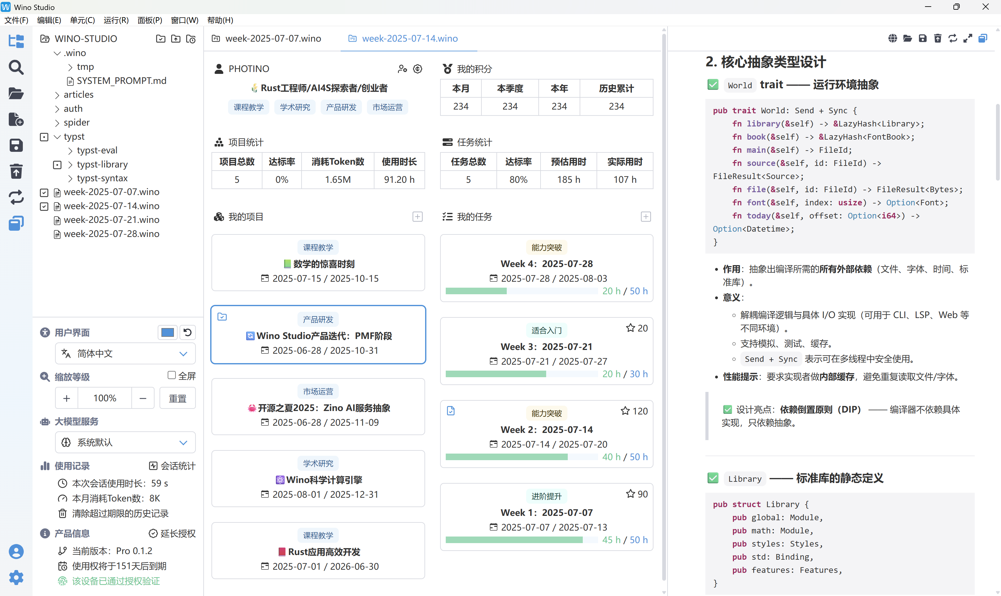Viewport: 1001px width, 596px height.
Task: Click the trash icon in right panel toolbar
Action: tap(937, 39)
